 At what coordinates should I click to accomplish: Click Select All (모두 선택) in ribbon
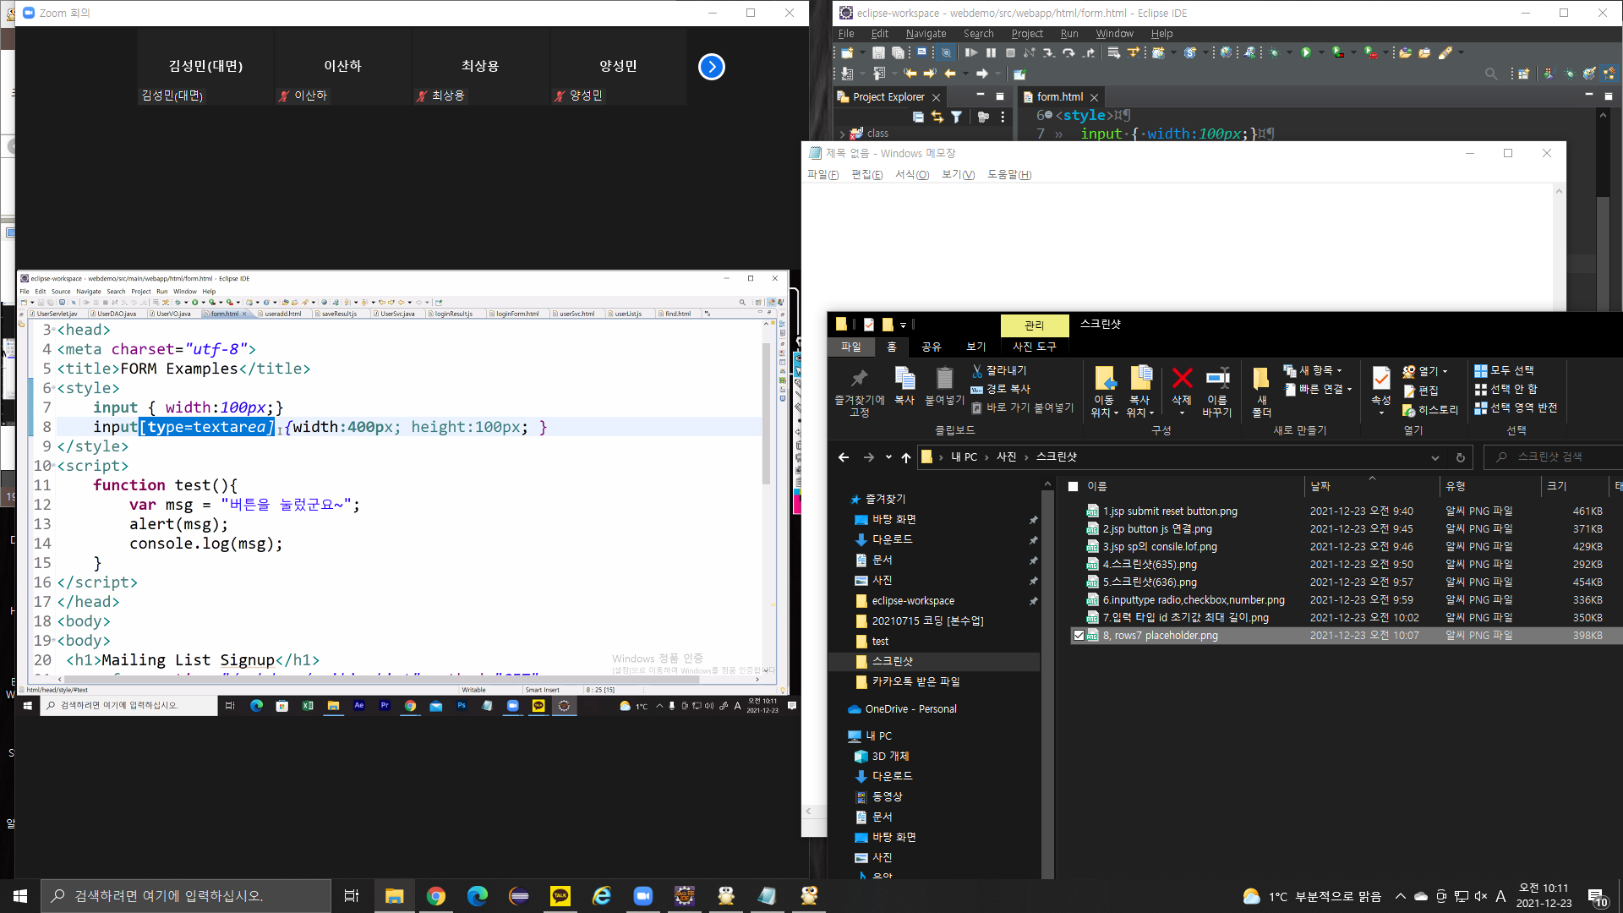1504,371
